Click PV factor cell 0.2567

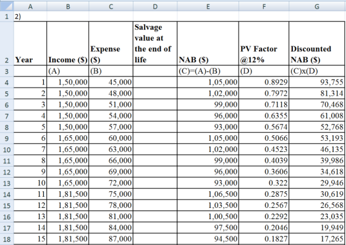[x=264, y=206]
